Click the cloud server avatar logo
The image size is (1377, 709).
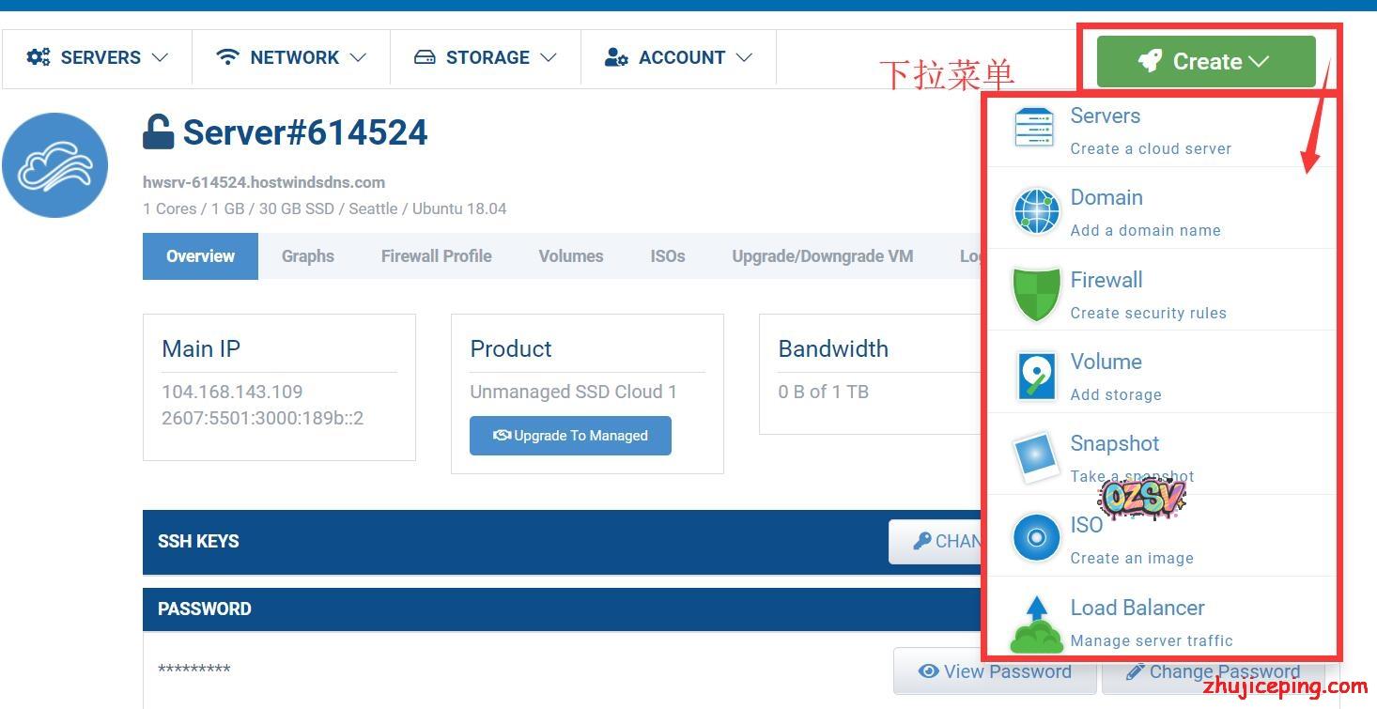click(x=54, y=165)
